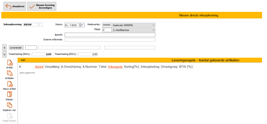Viewport: 267px width, 124px height.
Task: Click the Leverancier lookup button
Action: click(16, 48)
